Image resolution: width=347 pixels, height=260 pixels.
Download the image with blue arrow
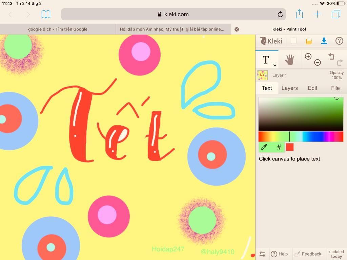point(324,41)
